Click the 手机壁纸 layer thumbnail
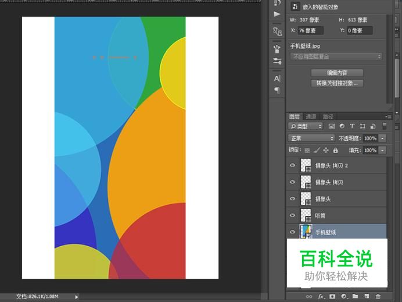The height and width of the screenshot is (302, 402). [306, 232]
